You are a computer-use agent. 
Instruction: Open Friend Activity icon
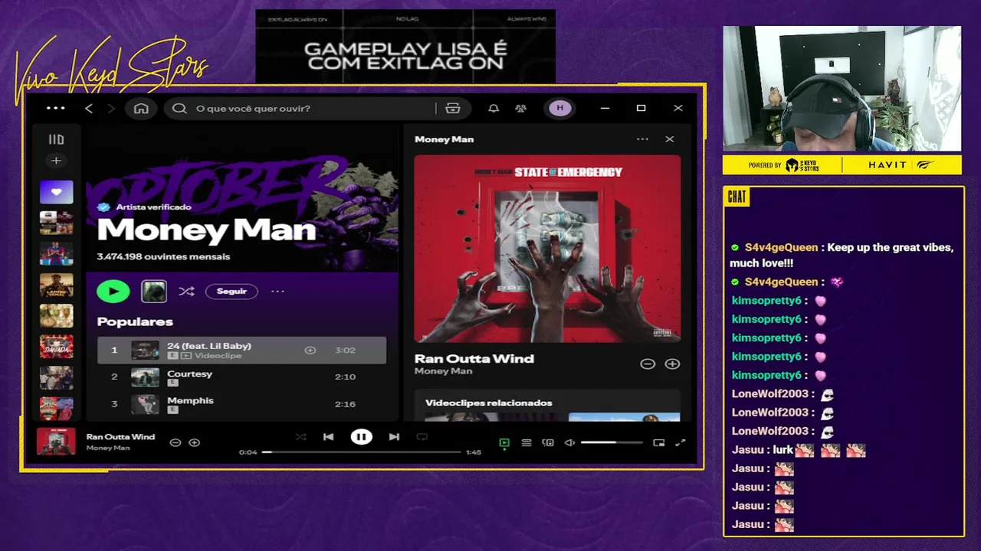[x=521, y=109]
